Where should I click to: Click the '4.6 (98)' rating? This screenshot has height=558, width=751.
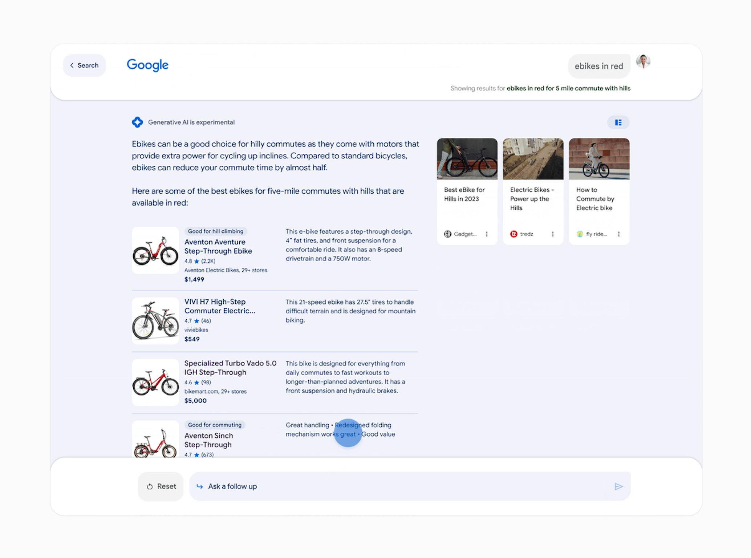click(198, 383)
